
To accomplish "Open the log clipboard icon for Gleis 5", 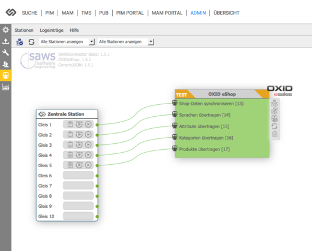I will pyautogui.click(x=70, y=165).
